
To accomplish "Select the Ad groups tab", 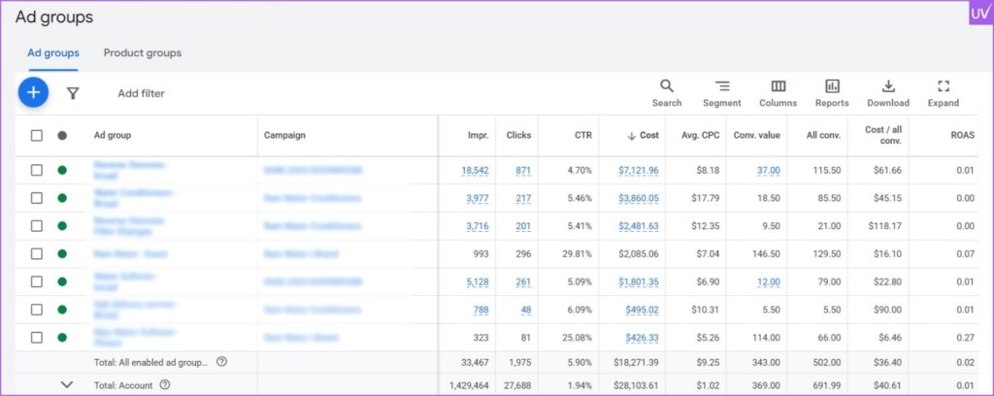I will [53, 53].
